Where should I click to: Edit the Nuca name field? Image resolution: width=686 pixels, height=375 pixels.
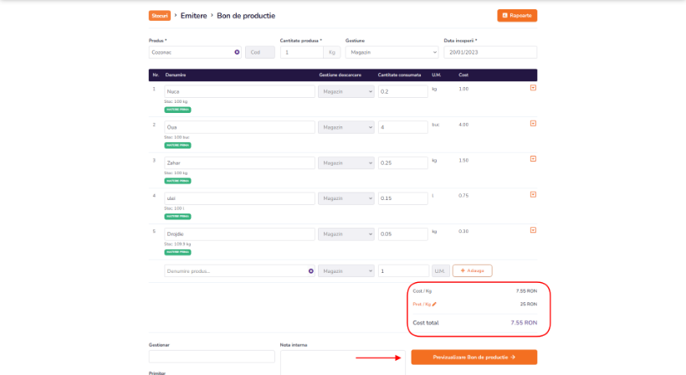tap(239, 91)
